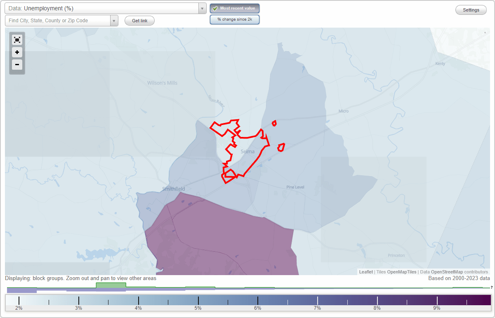Zoom in using the plus icon
The height and width of the screenshot is (318, 495).
(17, 52)
